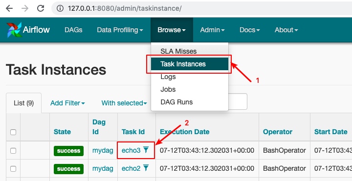Open the Docs dropdown menu

click(x=250, y=30)
